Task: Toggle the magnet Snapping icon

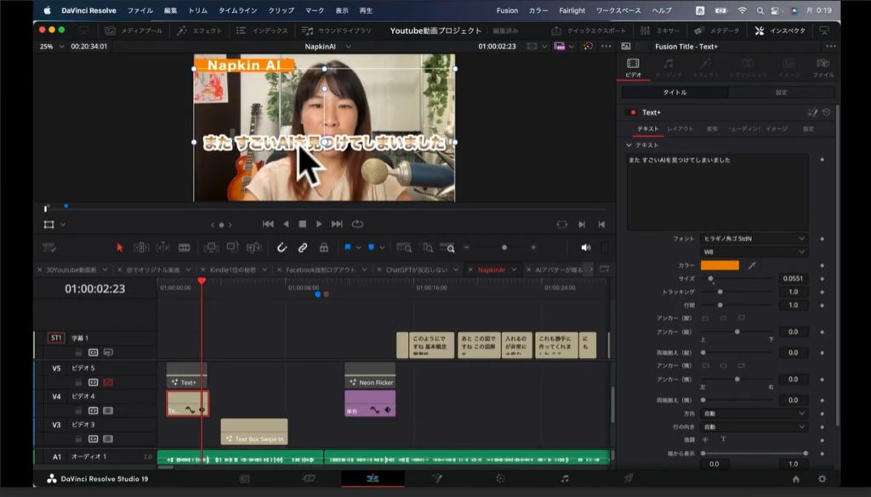Action: 282,247
